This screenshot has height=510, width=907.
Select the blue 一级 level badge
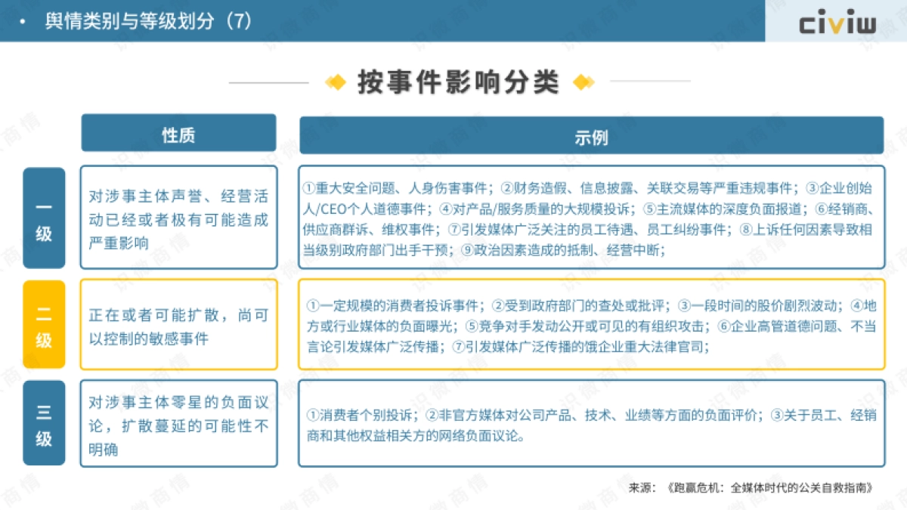coord(44,217)
